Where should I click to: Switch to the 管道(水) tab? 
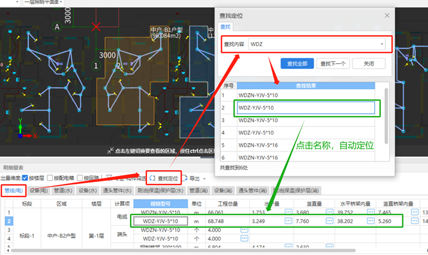point(63,190)
